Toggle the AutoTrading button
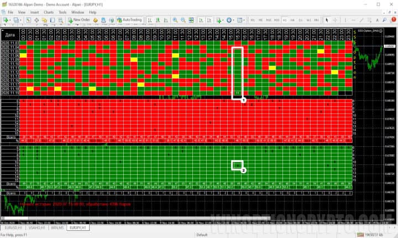The height and width of the screenshot is (238, 398). 130,20
